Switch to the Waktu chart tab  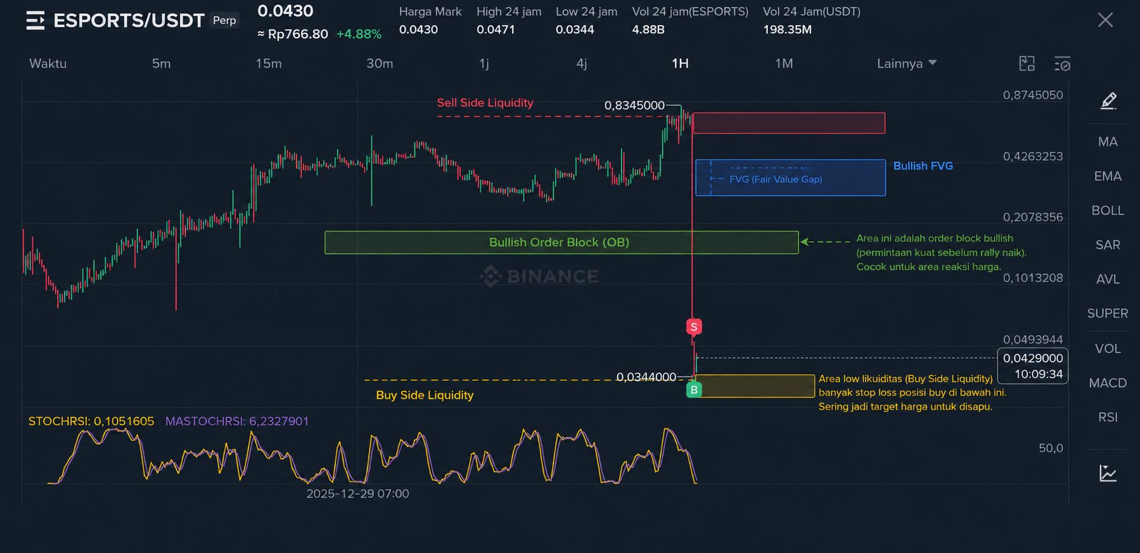pyautogui.click(x=48, y=63)
